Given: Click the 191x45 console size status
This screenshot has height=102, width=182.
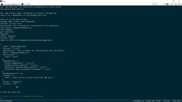Looking at the screenshot, I should pyautogui.click(x=158, y=101).
